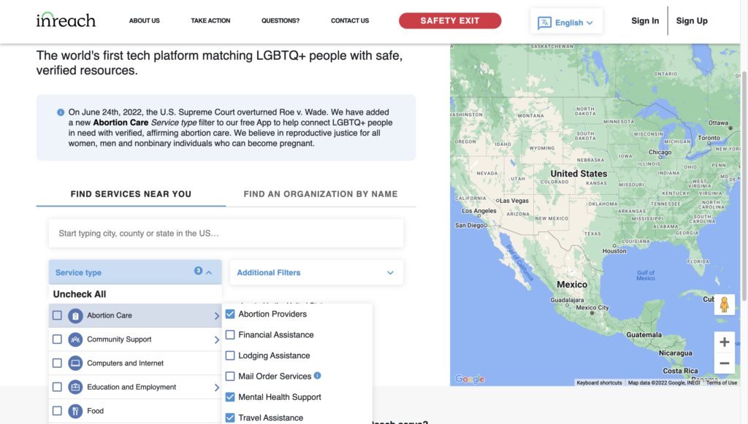
Task: Open the About Us menu
Action: (x=144, y=20)
